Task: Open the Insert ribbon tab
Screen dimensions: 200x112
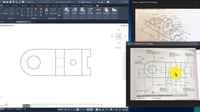Action: [7, 6]
